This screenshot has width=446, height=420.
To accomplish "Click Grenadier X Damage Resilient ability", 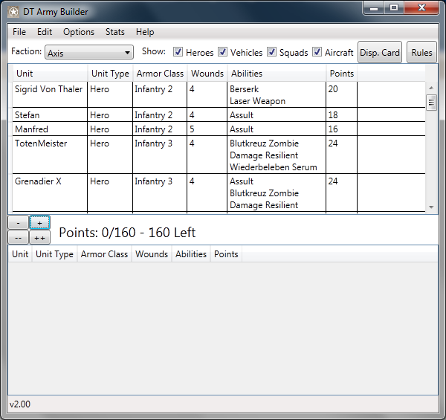I will coord(264,205).
